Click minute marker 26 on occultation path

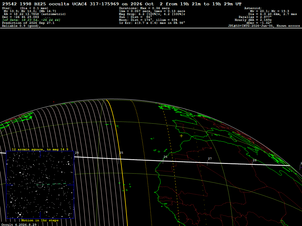tap(165, 157)
